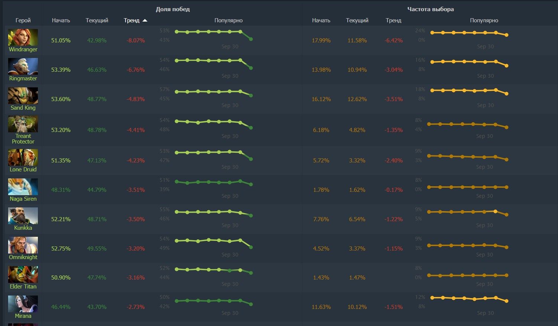Open the Kunkka hero portrait
558x326 pixels.
[23, 216]
